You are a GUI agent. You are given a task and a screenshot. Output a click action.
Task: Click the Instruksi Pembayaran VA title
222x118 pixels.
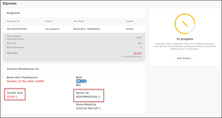(23, 69)
